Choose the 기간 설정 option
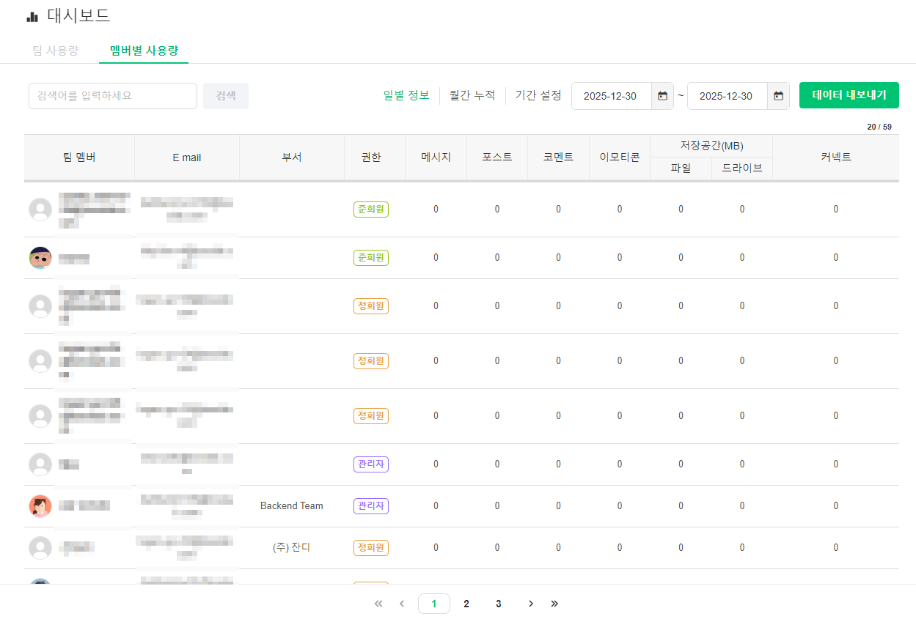The image size is (916, 619). (x=538, y=95)
